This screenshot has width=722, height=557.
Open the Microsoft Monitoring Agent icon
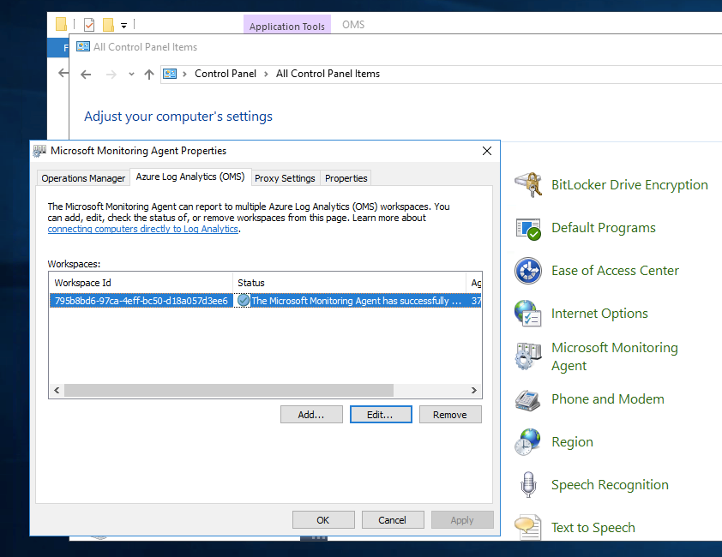coord(528,356)
